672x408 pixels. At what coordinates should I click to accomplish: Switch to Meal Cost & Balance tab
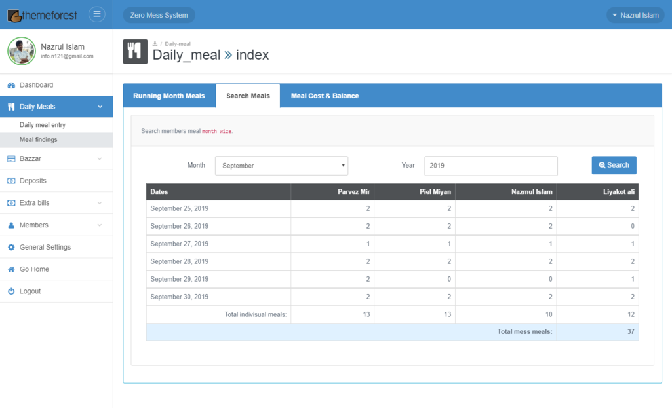click(x=325, y=96)
